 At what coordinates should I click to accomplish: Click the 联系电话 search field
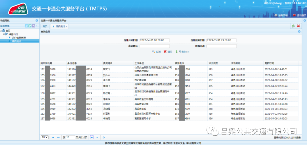coord(222,46)
